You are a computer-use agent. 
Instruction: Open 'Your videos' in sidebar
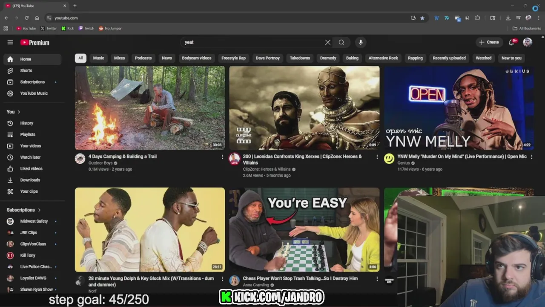click(32, 146)
